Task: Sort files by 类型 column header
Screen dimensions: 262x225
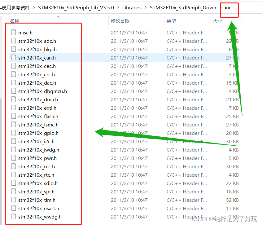Action: pos(171,21)
